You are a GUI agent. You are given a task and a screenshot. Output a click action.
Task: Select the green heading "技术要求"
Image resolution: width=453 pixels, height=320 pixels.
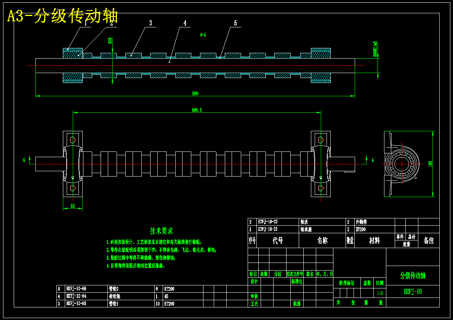(162, 231)
